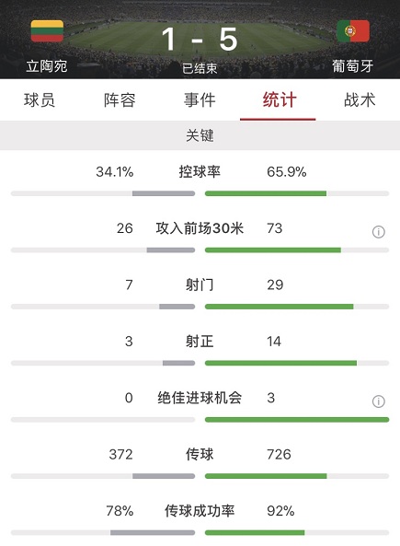This screenshot has height=546, width=400.
Task: Open info icon for 攻入前场30米
Action: click(x=379, y=232)
